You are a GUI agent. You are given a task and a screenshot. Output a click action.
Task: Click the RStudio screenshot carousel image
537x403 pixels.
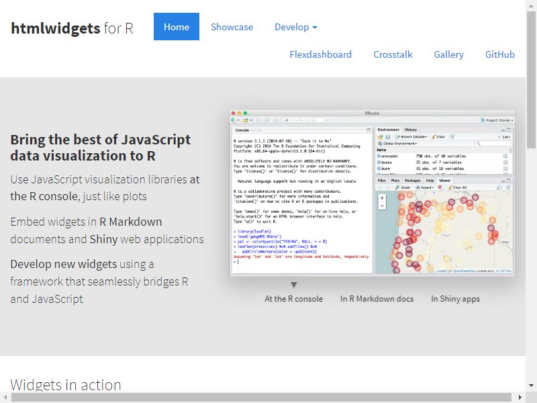coord(372,192)
